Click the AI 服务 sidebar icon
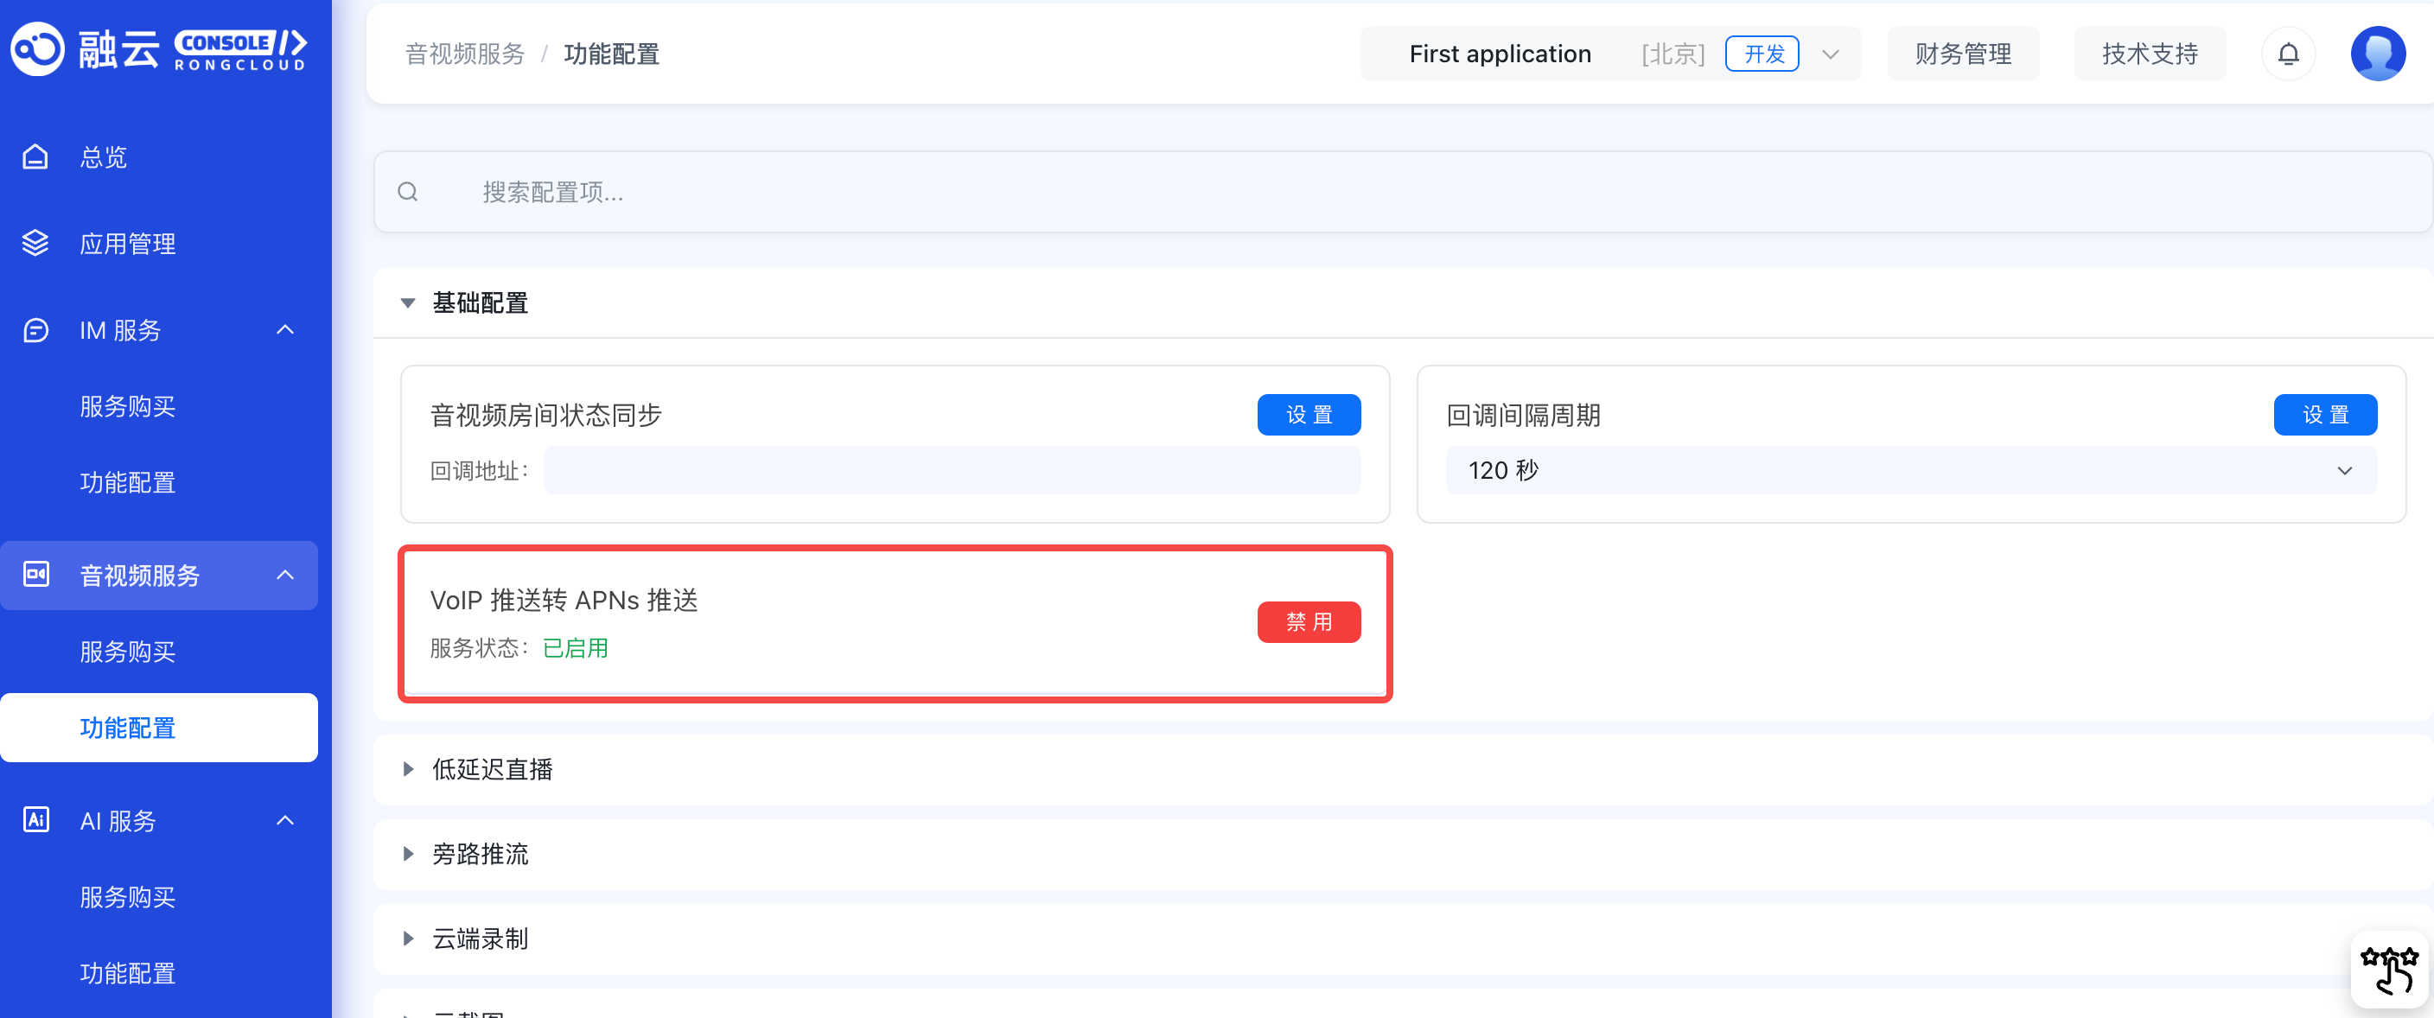 pos(36,820)
